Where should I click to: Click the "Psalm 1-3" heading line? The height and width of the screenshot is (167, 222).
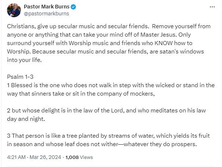point(20,77)
